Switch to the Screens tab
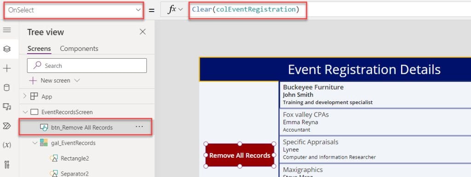Screen dimensions: 471x177 (39, 49)
